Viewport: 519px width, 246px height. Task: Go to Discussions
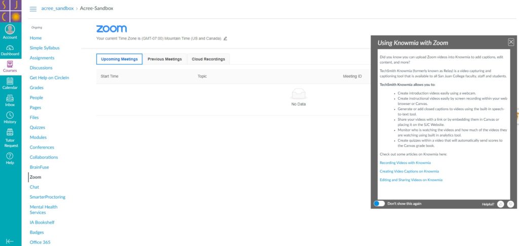(41, 68)
